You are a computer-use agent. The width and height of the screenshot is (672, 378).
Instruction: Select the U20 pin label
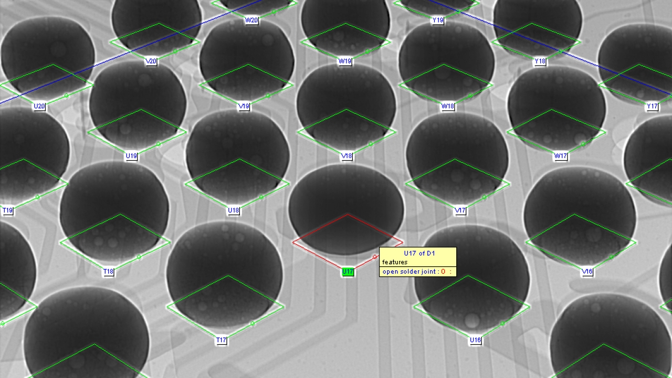(x=39, y=107)
